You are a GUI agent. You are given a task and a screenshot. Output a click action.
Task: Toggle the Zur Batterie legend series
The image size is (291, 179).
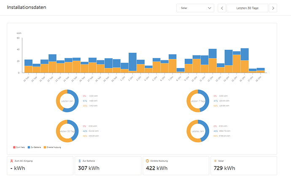point(34,147)
